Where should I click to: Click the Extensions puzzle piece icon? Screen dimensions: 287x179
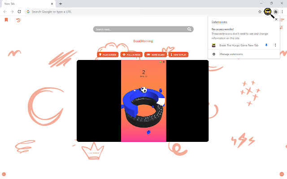276,12
